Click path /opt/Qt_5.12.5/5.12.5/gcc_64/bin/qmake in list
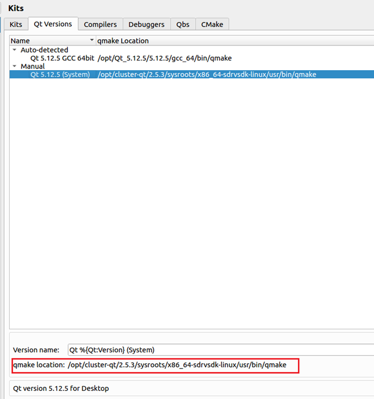 (164, 58)
